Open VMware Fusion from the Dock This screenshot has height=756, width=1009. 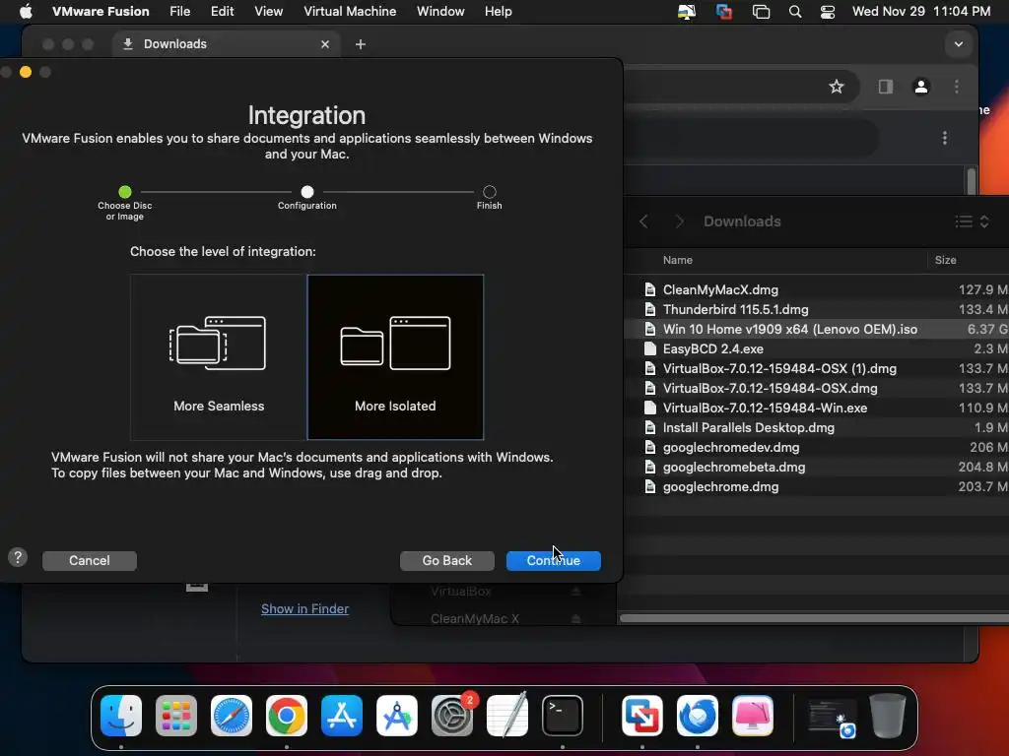point(642,716)
